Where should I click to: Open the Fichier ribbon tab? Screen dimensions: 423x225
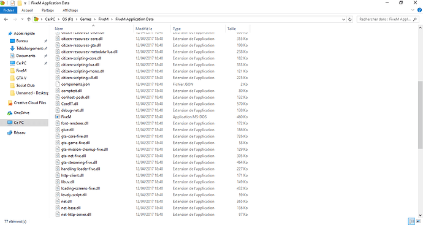[9, 10]
